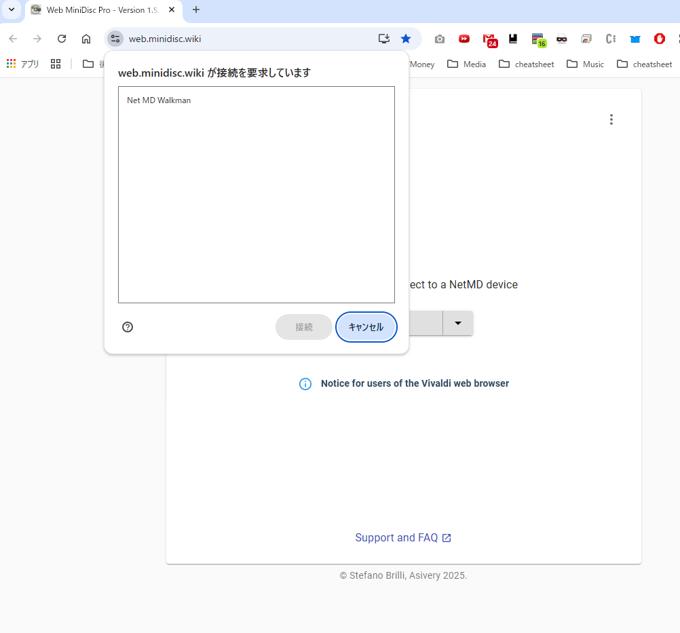The width and height of the screenshot is (680, 633).
Task: Open site information icon in address bar
Action: click(x=115, y=39)
